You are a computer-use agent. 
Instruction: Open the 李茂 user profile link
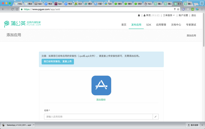(x=151, y=15)
